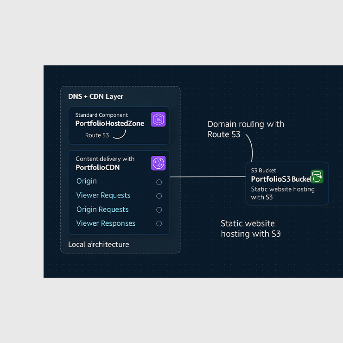The width and height of the screenshot is (343, 343).
Task: Select the Origin Requests connector circle
Action: [x=159, y=210]
